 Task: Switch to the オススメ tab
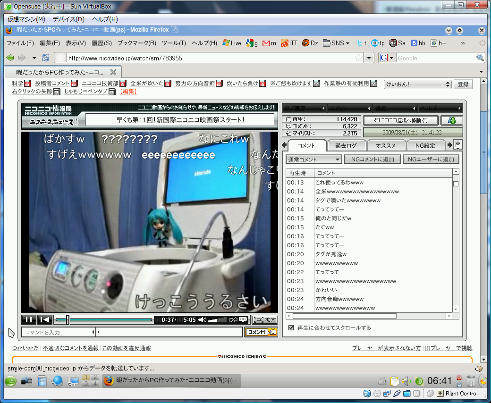point(386,145)
